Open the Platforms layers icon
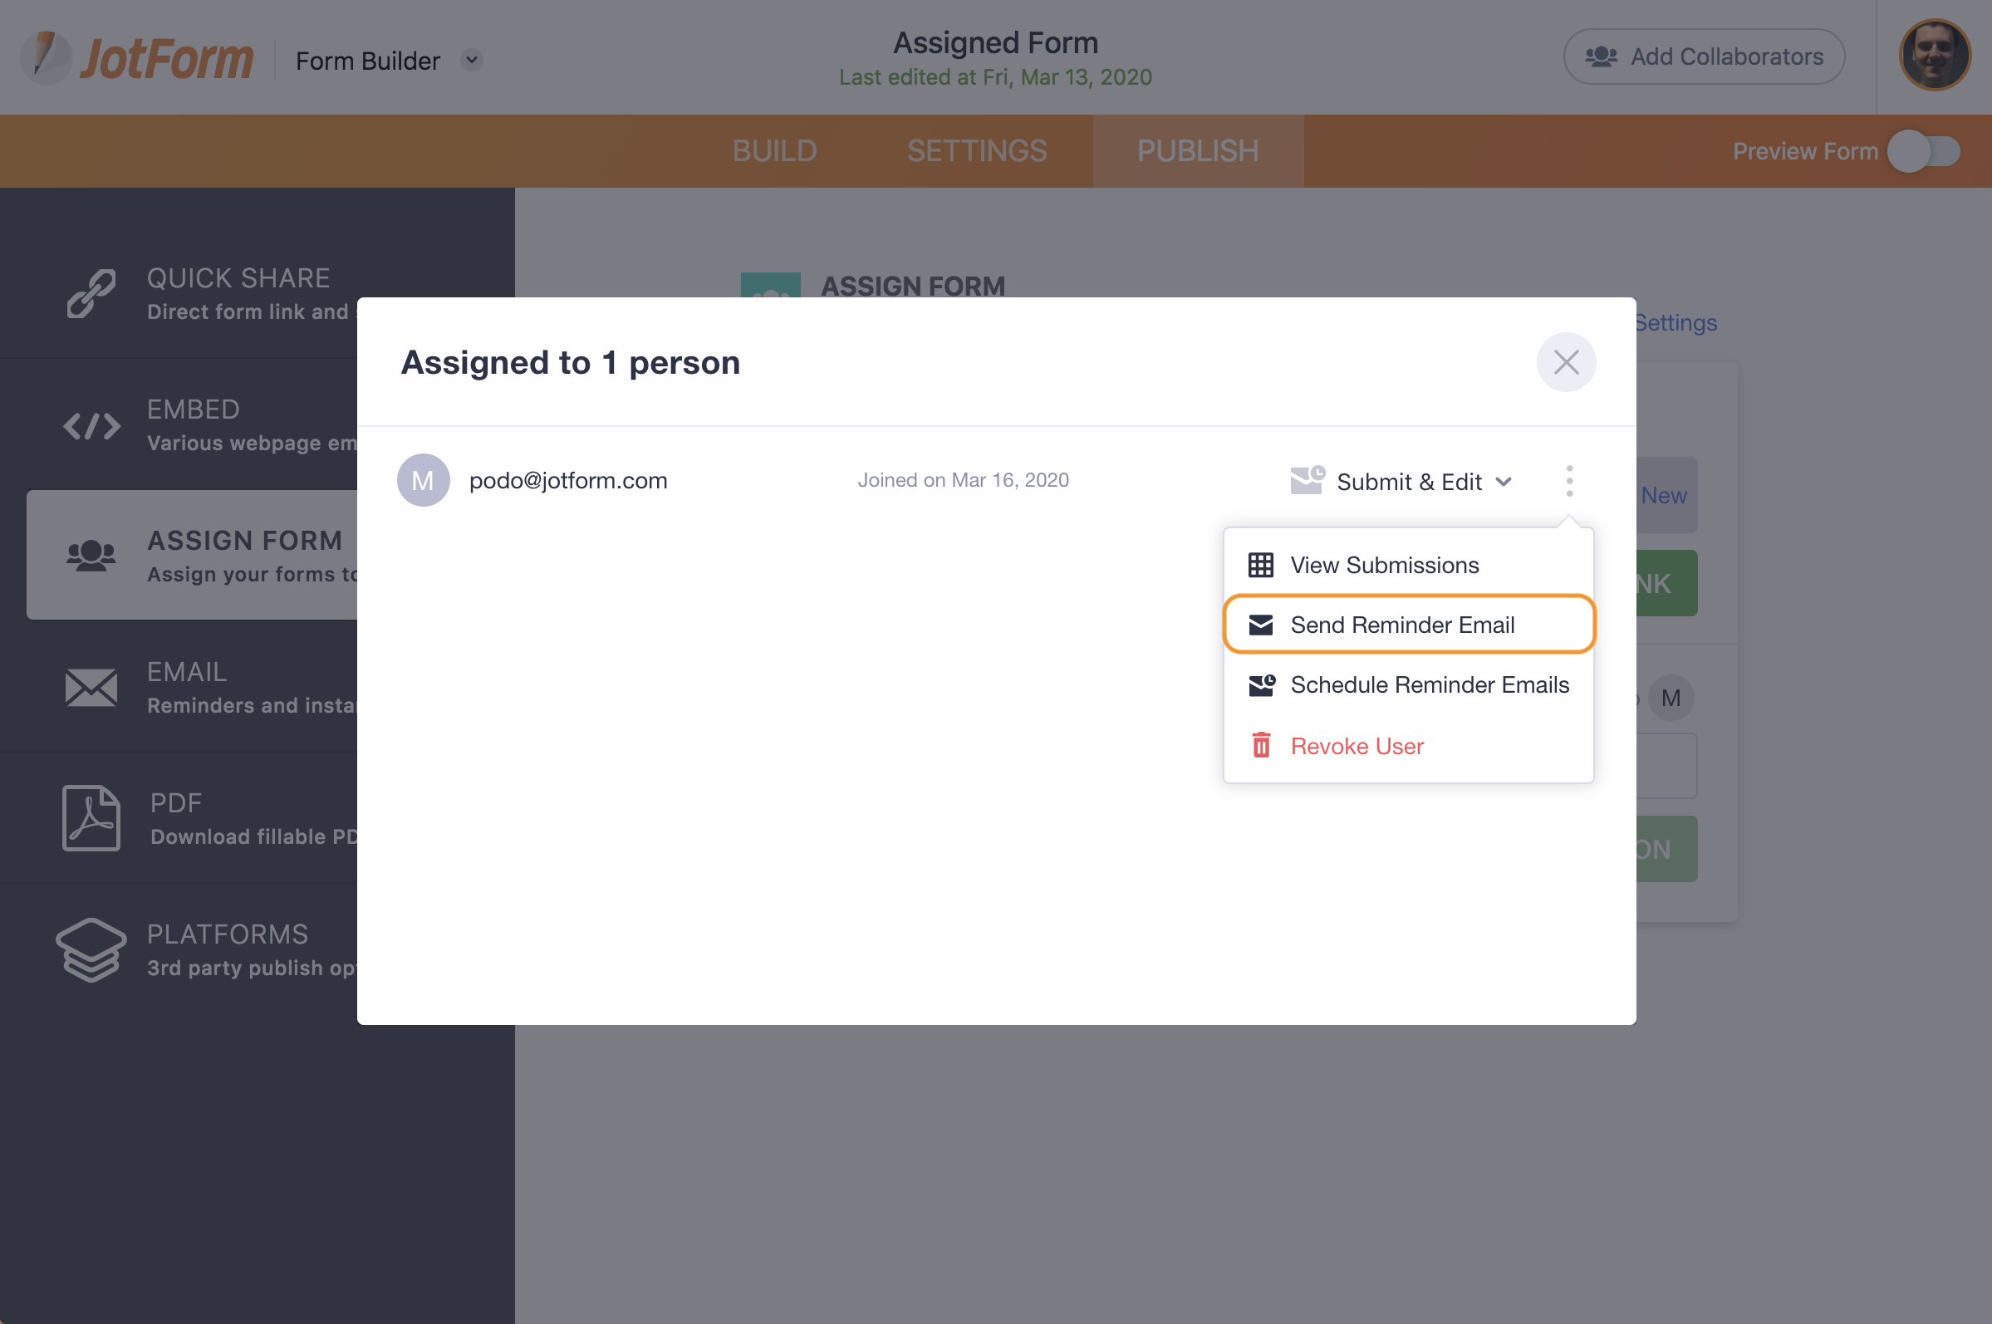1992x1324 pixels. 91,949
